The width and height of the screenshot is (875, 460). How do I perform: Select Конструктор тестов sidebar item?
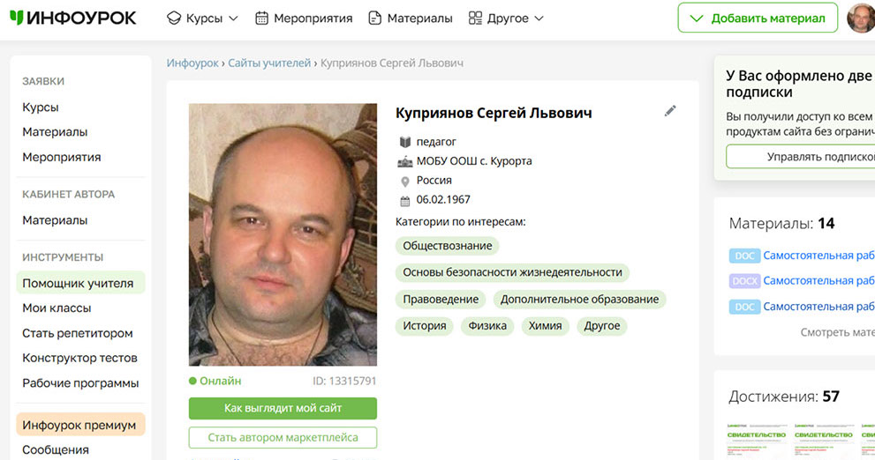point(79,358)
